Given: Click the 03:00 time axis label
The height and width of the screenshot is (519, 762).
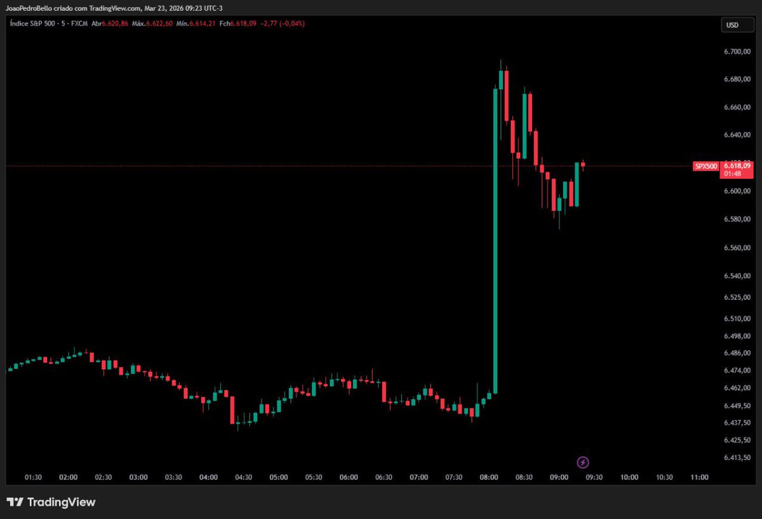Looking at the screenshot, I should pyautogui.click(x=138, y=477).
